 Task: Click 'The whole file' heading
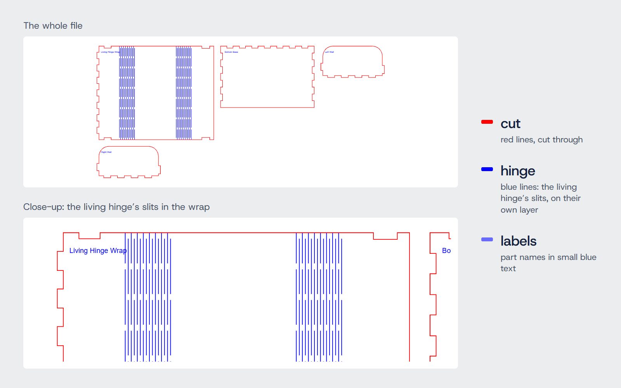coord(53,26)
